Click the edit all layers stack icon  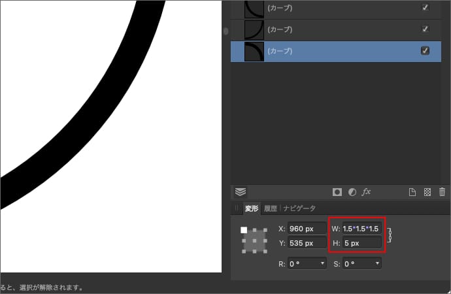pyautogui.click(x=241, y=192)
